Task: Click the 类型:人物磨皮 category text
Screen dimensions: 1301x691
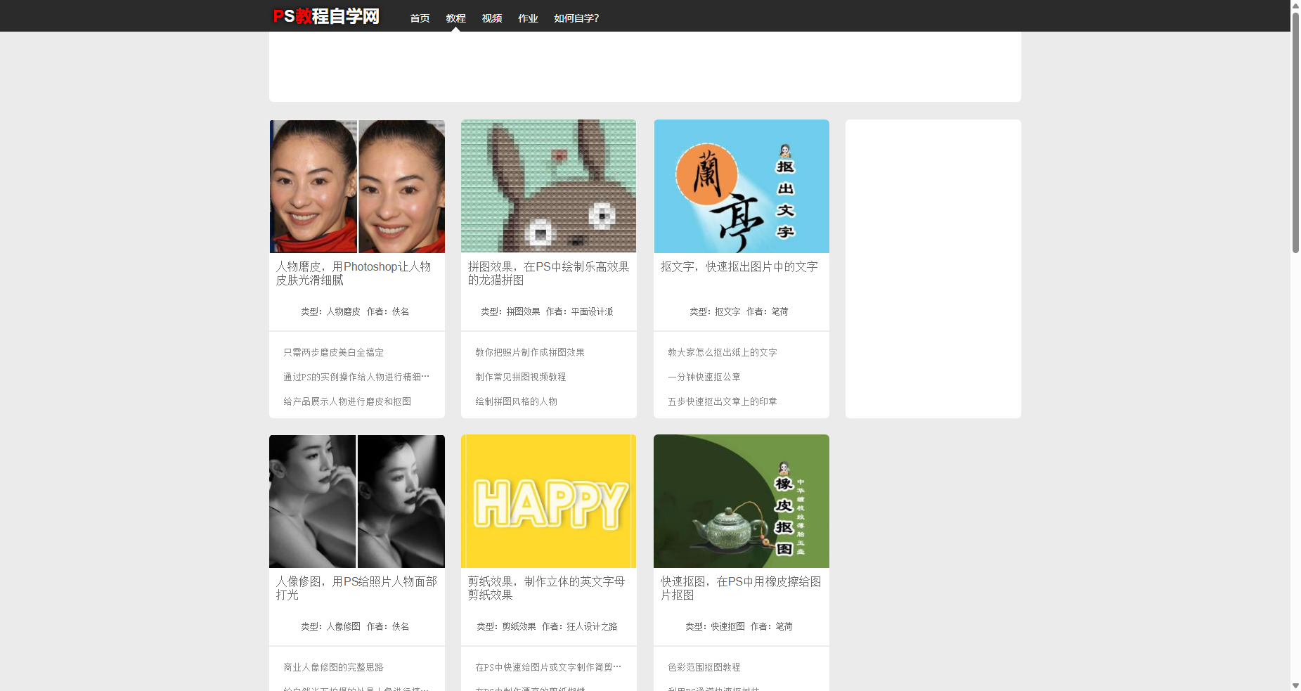Action: 330,311
